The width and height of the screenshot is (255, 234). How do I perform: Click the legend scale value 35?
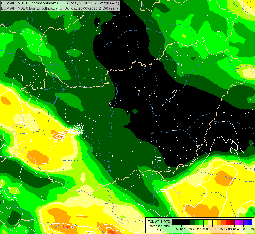click(221, 229)
